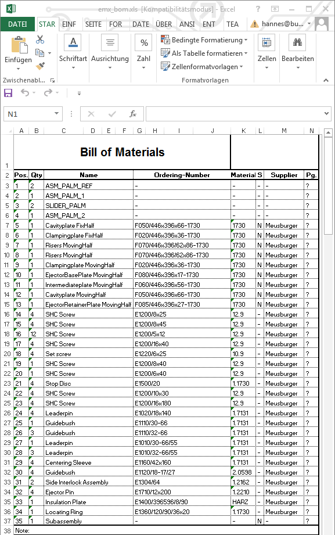Open the Name Box dropdown arrow
The width and height of the screenshot is (335, 535).
56,114
